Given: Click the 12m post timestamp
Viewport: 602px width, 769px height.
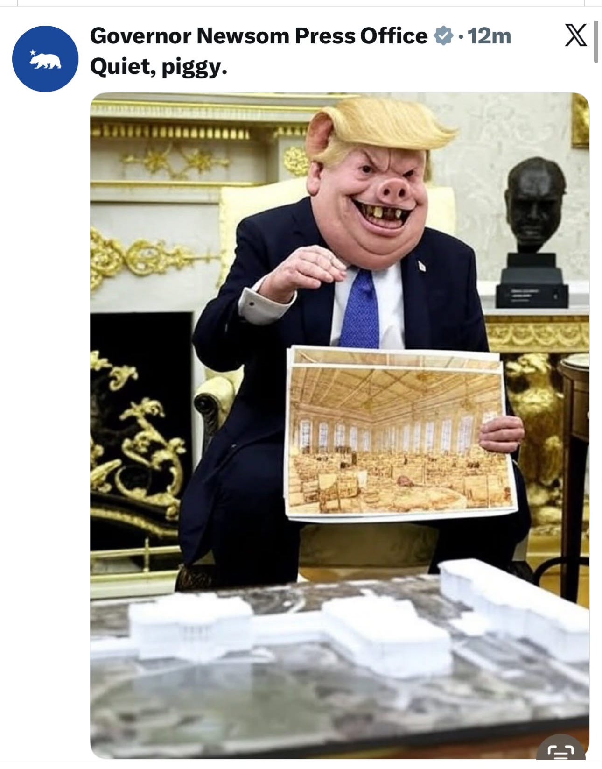Looking at the screenshot, I should point(489,36).
